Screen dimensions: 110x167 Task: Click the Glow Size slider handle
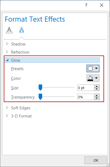pos(40,87)
